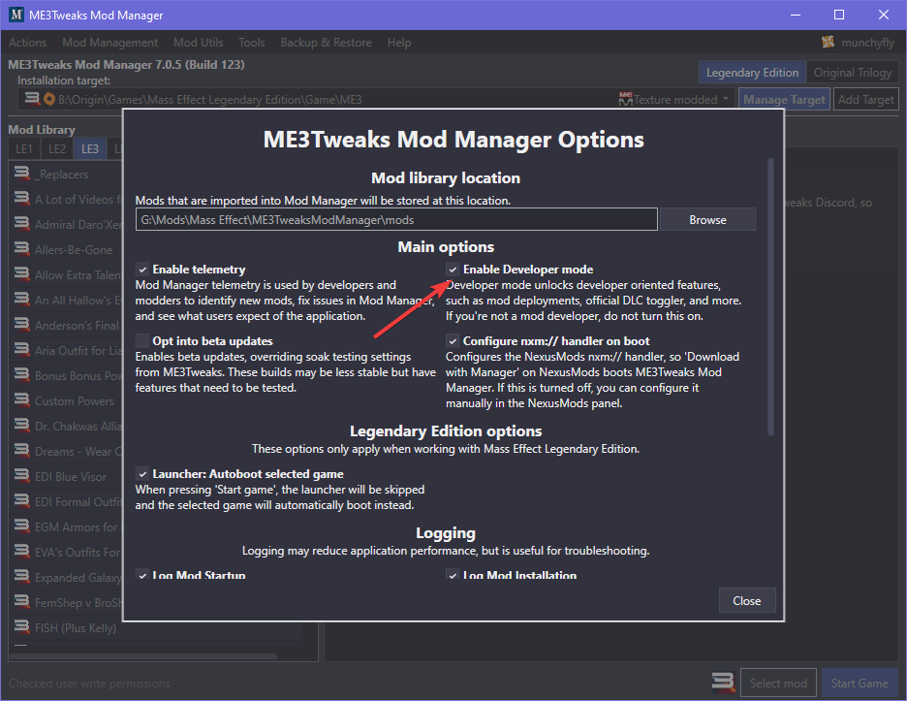Viewport: 907px width, 701px height.
Task: Disable the Enable Developer mode checkbox
Action: [453, 270]
